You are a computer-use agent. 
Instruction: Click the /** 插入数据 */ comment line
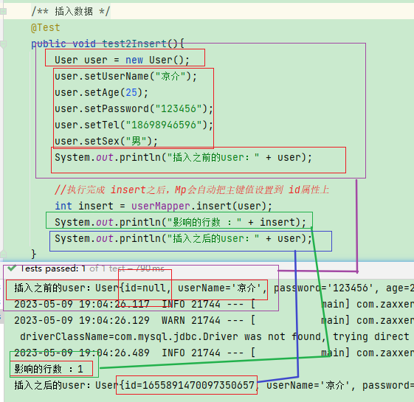coord(71,12)
